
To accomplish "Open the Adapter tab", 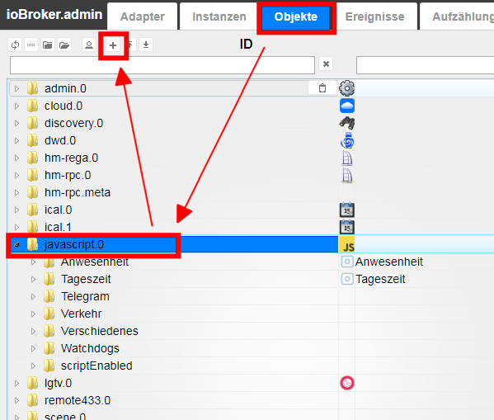I will coord(143,17).
